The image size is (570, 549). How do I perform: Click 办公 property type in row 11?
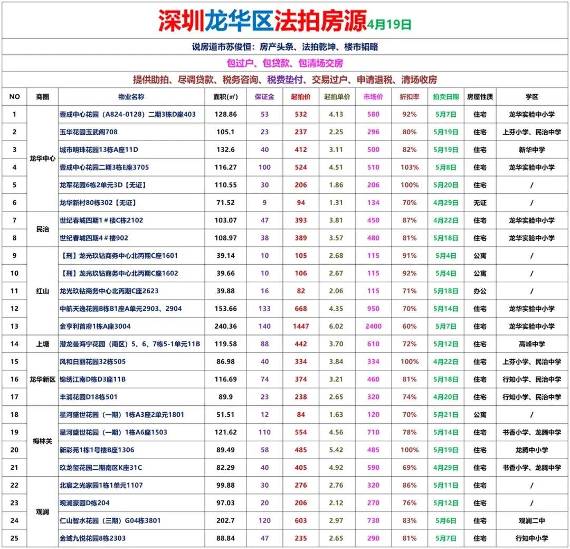pos(480,291)
